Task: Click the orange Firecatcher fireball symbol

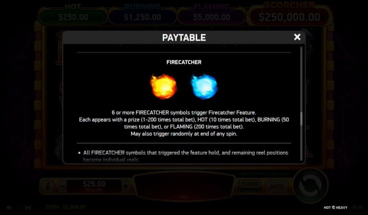Action: coord(164,87)
